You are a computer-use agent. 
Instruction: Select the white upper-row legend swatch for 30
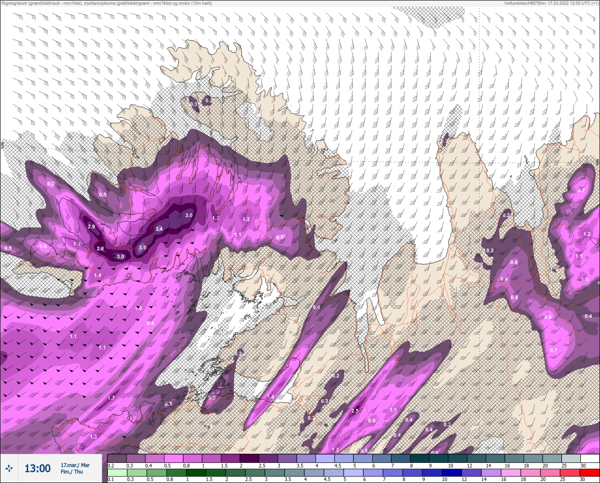click(x=590, y=458)
